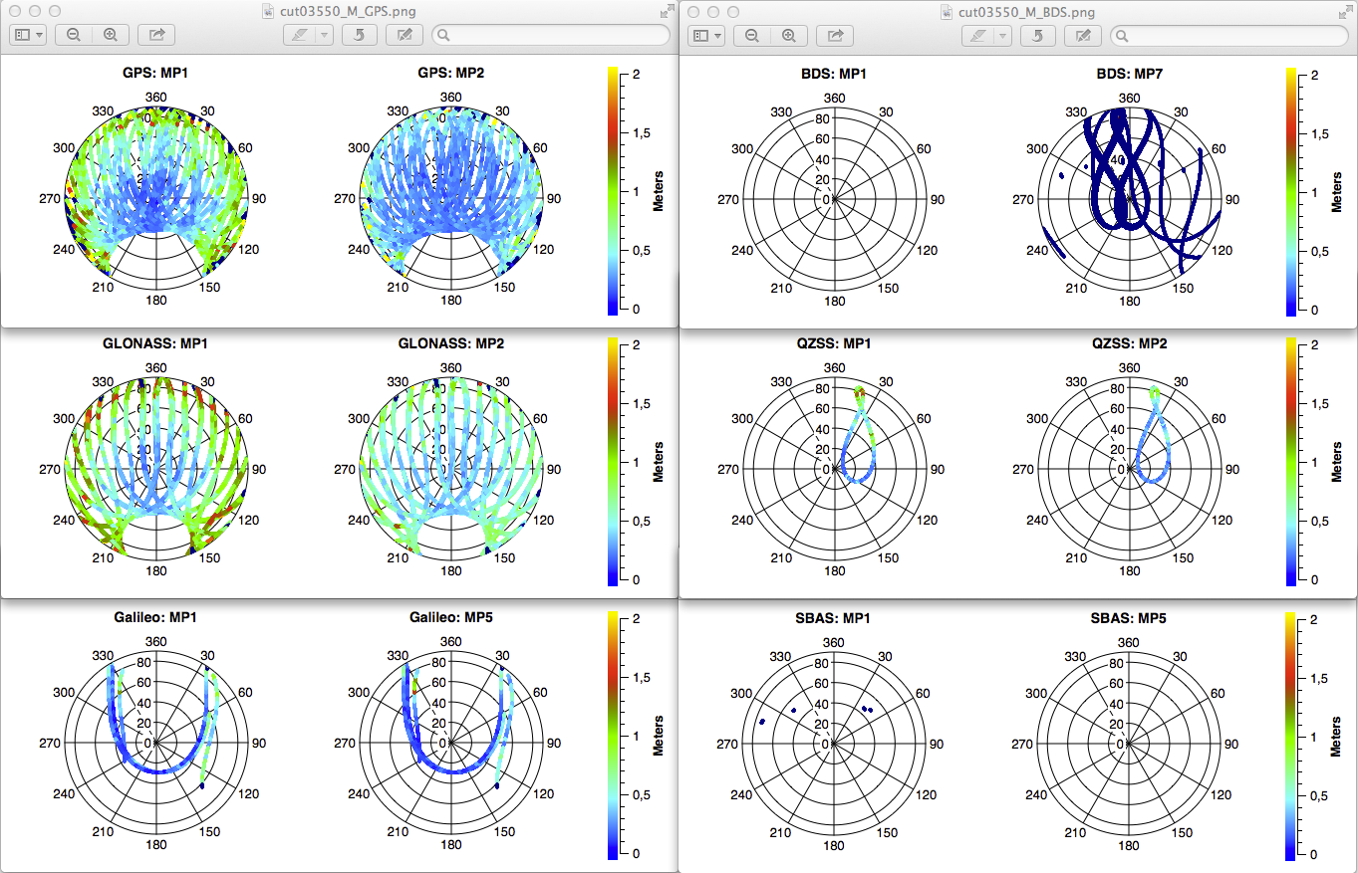Zoom in on the GPS image window
This screenshot has width=1358, height=873.
coord(110,35)
